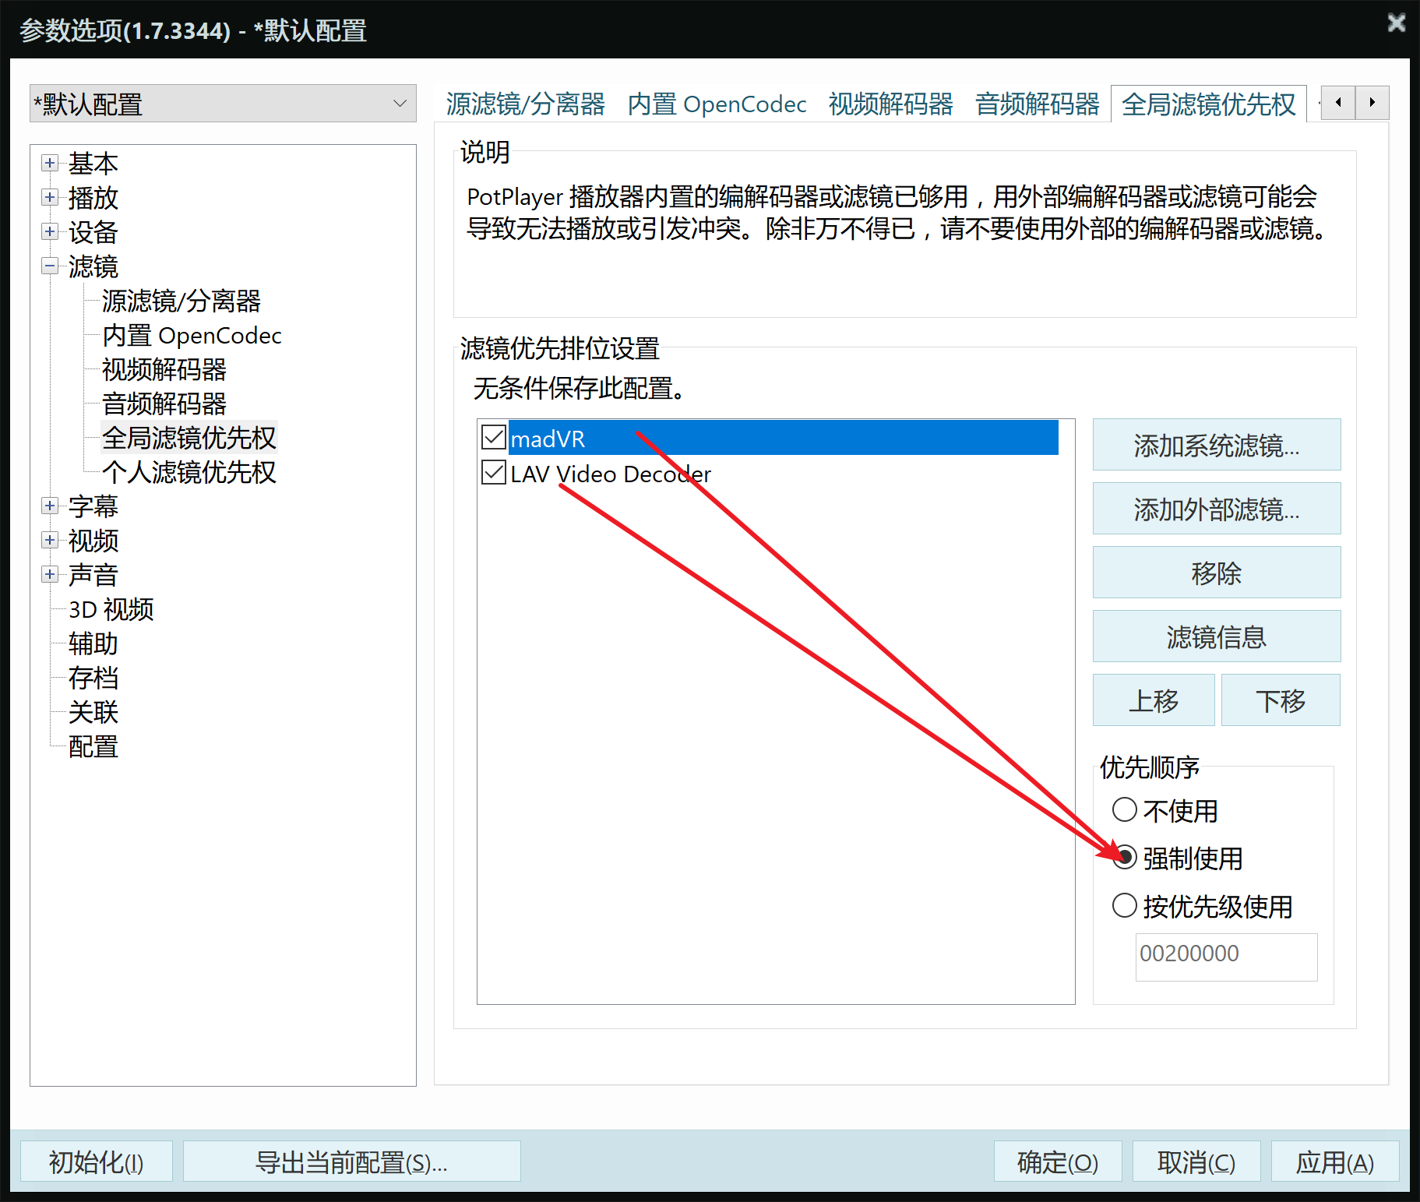Screen dimensions: 1420x1202
Task: Select the 强制使用 radio button
Action: tap(1125, 858)
